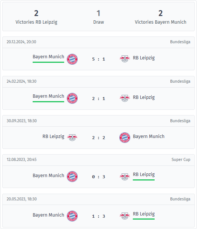Click RB Leipzig logo in 30.09.2023 match
The image size is (197, 229).
[72, 137]
